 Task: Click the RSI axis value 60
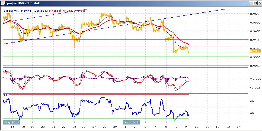[252, 101]
